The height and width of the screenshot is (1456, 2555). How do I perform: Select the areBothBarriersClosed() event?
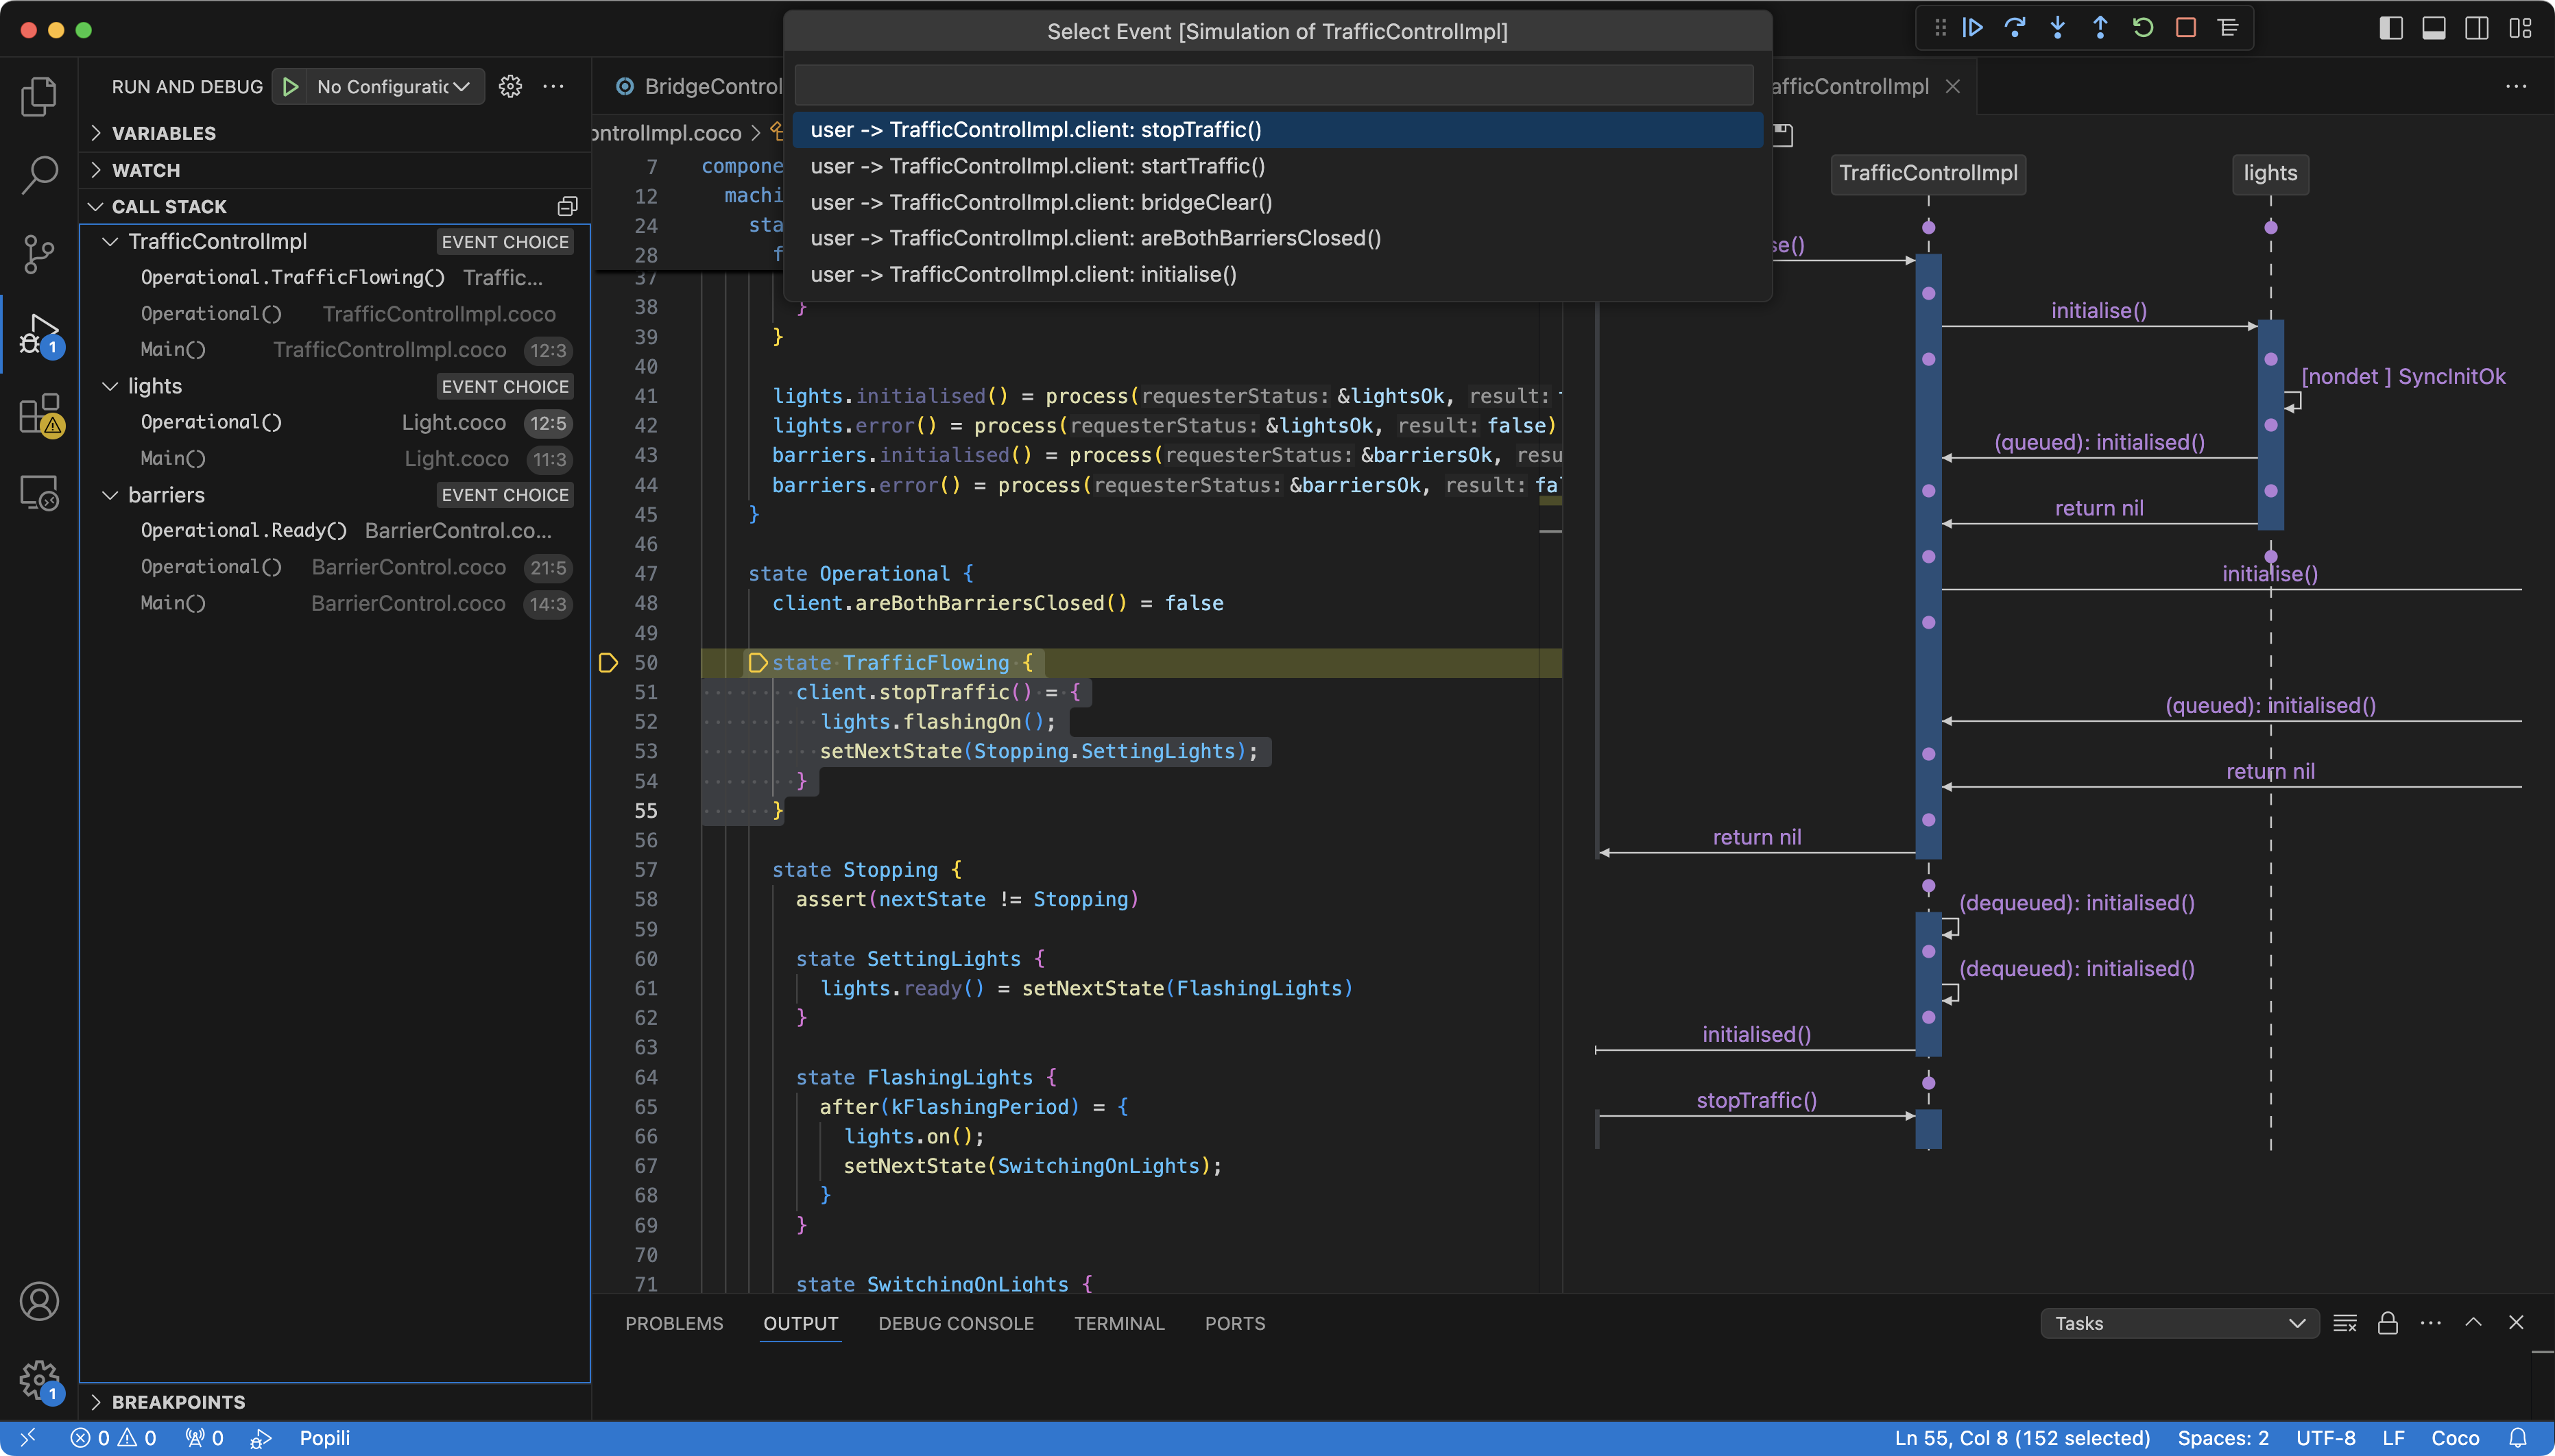[1277, 238]
